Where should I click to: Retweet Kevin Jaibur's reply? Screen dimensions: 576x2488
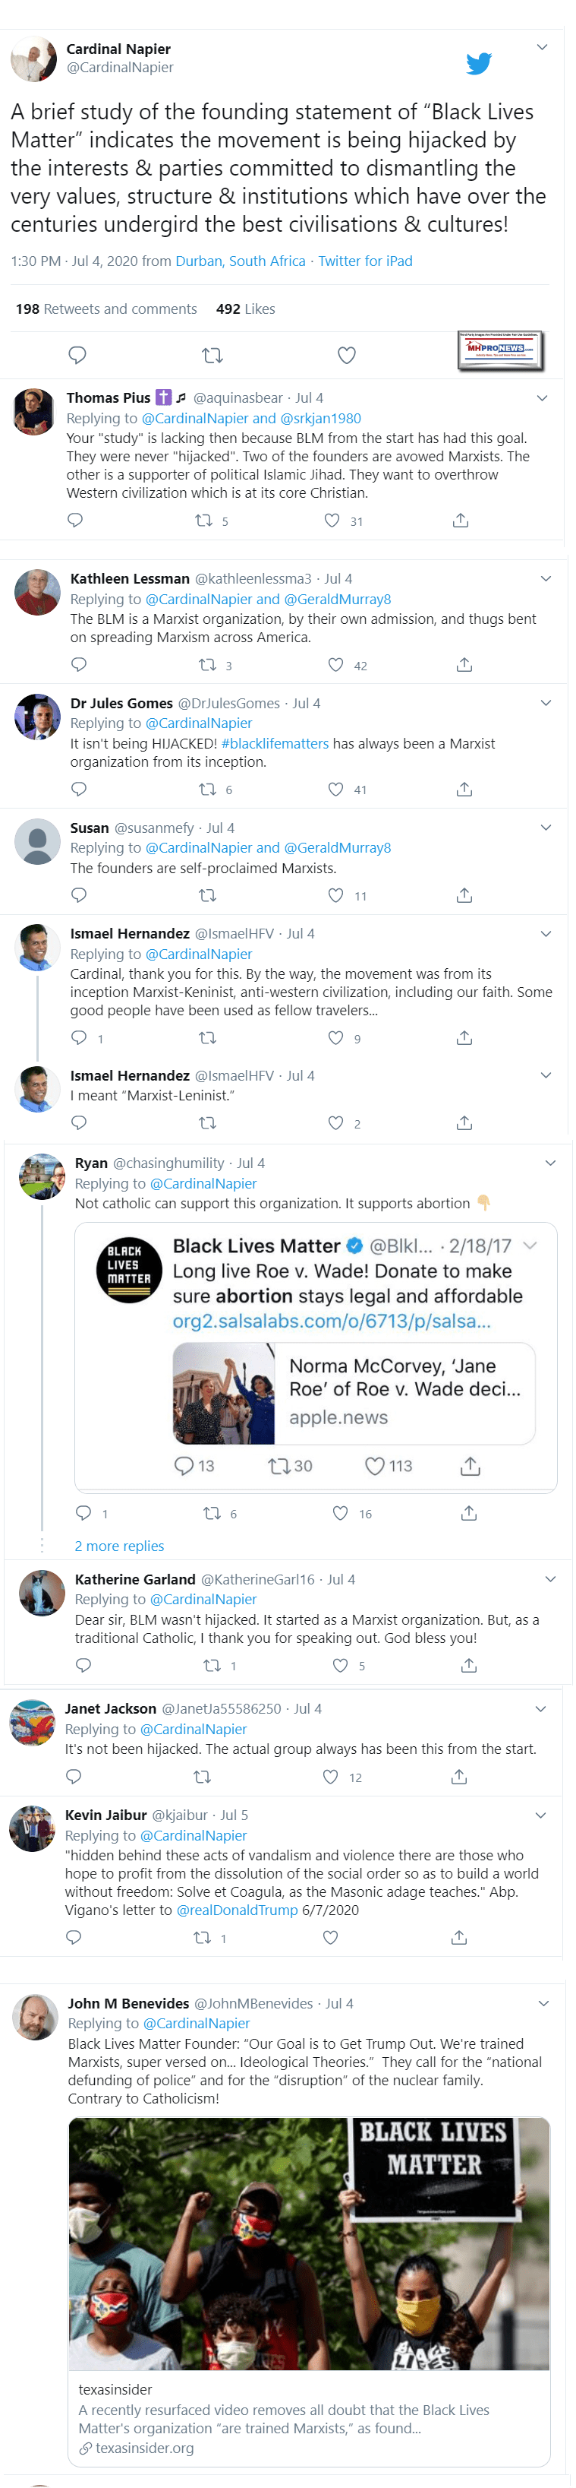[203, 1938]
